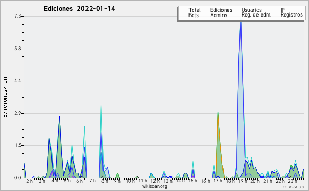The image size is (309, 191).
Task: Click the y-axis label '4.4'
Action: tap(18, 81)
